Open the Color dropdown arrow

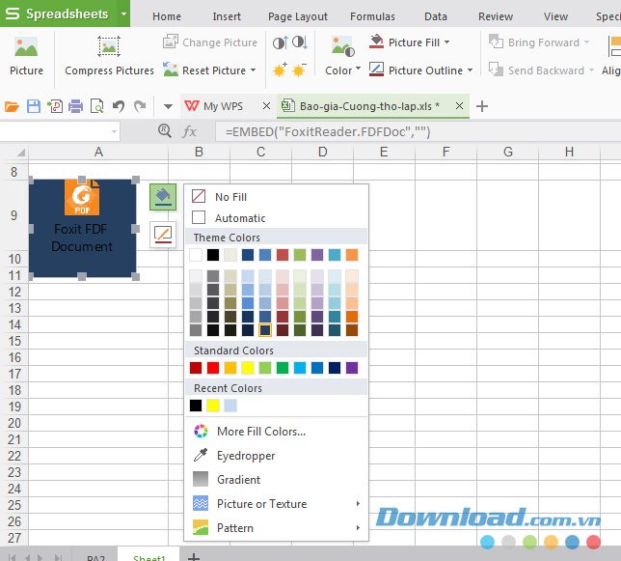point(358,69)
